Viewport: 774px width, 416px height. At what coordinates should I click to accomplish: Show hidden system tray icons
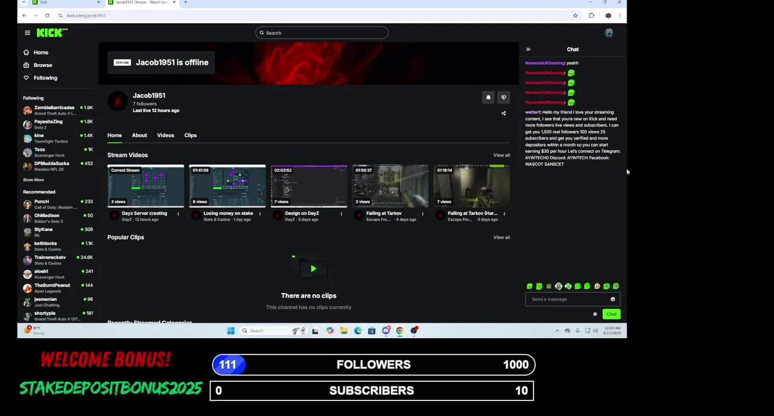click(557, 330)
